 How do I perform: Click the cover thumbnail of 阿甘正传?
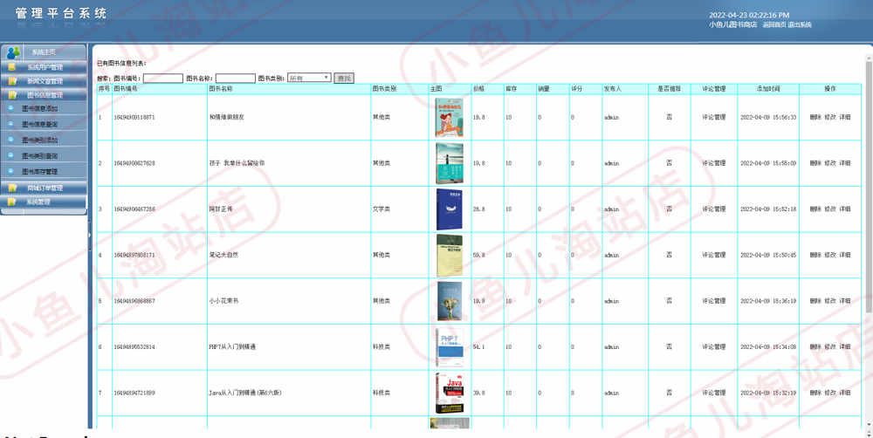[449, 209]
